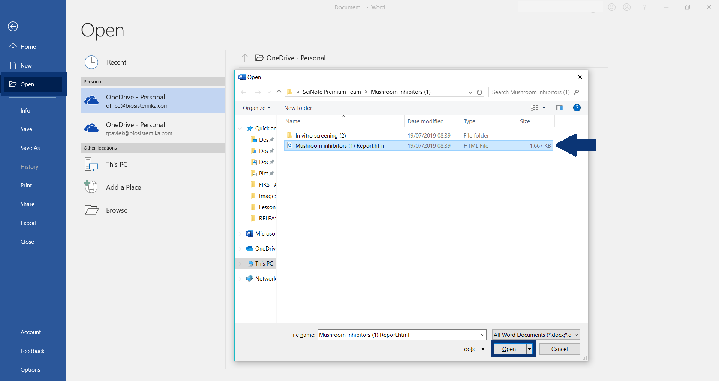
Task: Click the Help question mark in the dialog
Action: click(x=577, y=108)
